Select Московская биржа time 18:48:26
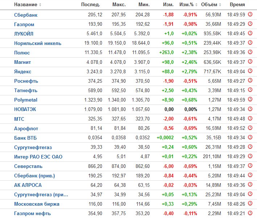 point(236,204)
